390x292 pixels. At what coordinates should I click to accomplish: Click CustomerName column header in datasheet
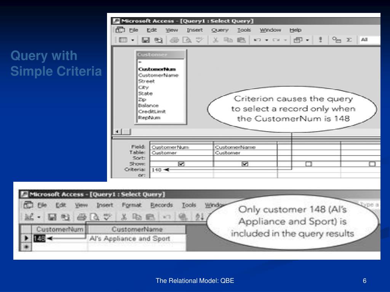point(137,229)
